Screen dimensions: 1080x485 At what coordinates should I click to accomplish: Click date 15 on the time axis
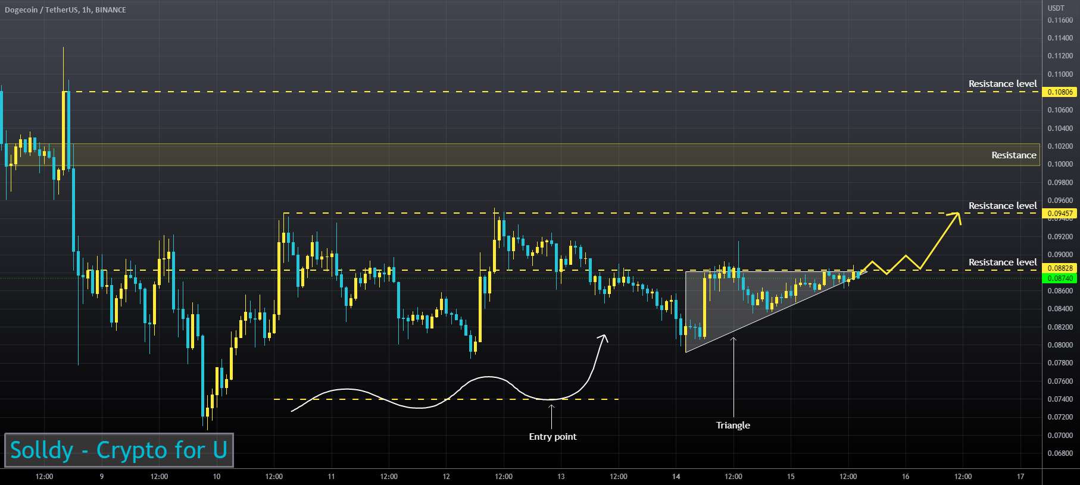(x=791, y=477)
